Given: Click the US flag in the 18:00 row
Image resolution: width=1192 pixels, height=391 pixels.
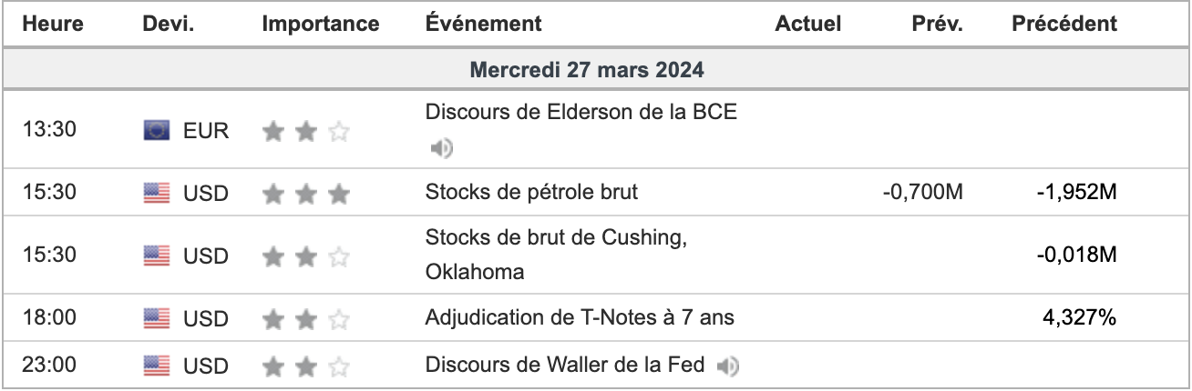Looking at the screenshot, I should [157, 318].
